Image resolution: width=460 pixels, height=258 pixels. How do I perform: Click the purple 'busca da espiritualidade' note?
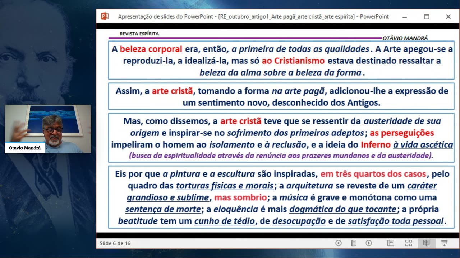click(x=281, y=156)
